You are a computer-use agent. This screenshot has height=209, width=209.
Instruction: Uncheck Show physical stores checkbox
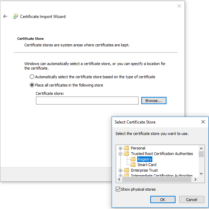click(118, 189)
